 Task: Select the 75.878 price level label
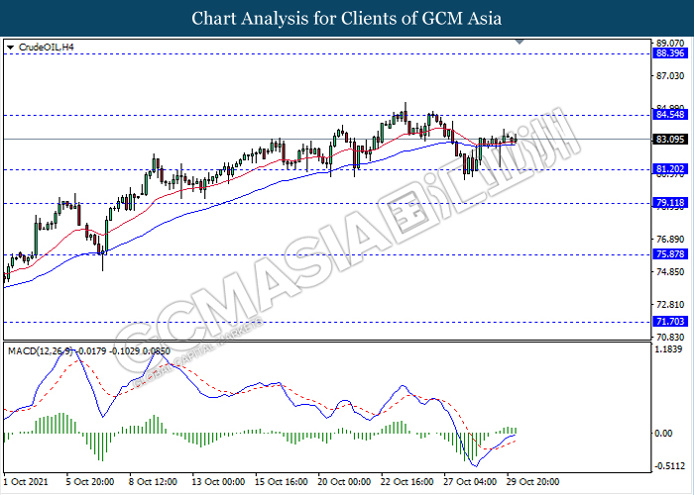click(x=670, y=254)
